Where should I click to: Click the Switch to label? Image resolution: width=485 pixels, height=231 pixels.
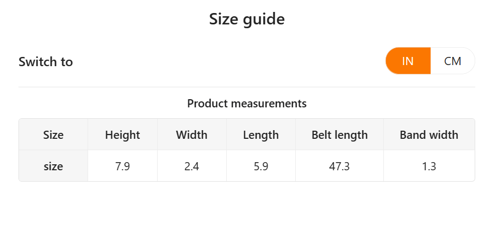[46, 62]
